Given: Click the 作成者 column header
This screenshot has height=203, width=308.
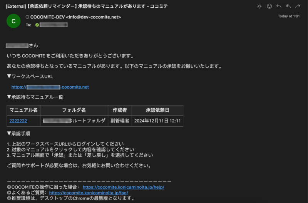Looking at the screenshot, I should (x=120, y=110).
